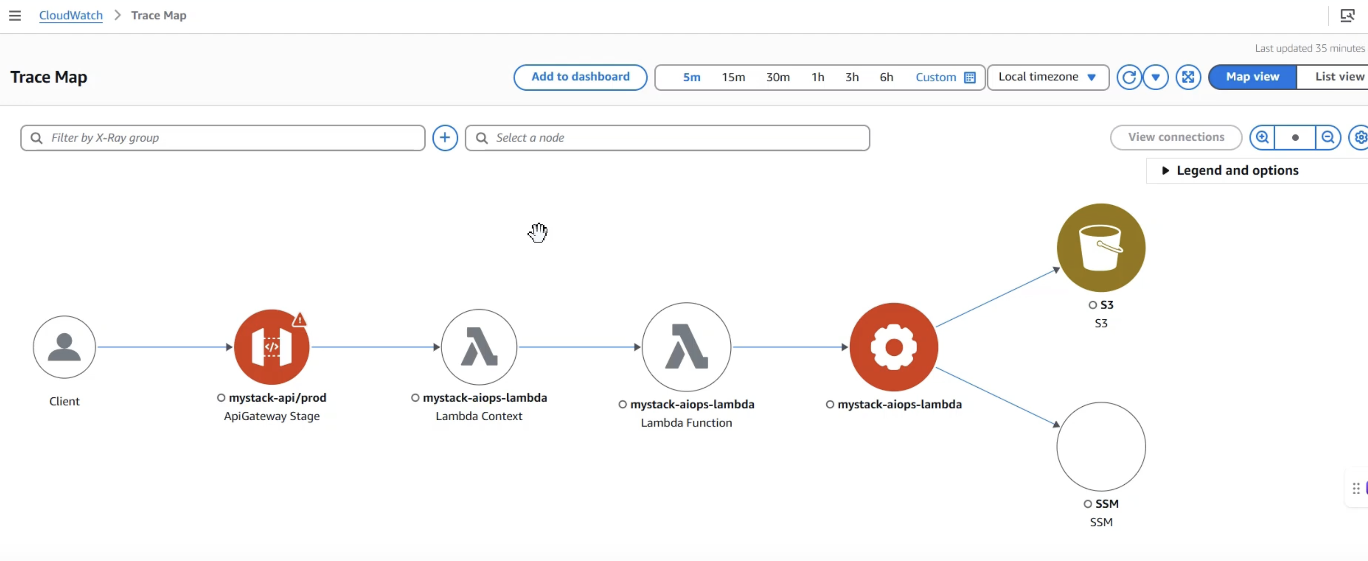Image resolution: width=1368 pixels, height=561 pixels.
Task: Click the S3 bucket node icon
Action: click(1100, 247)
